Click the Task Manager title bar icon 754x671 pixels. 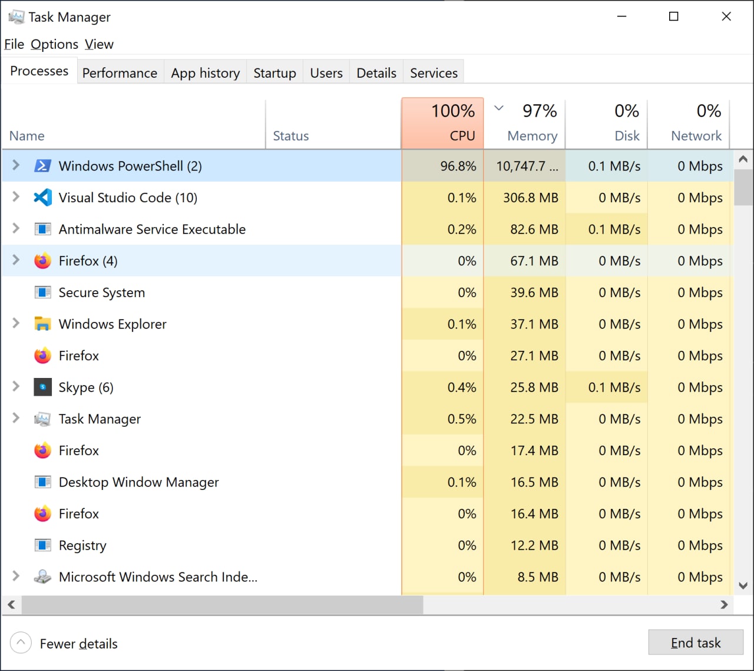point(16,17)
